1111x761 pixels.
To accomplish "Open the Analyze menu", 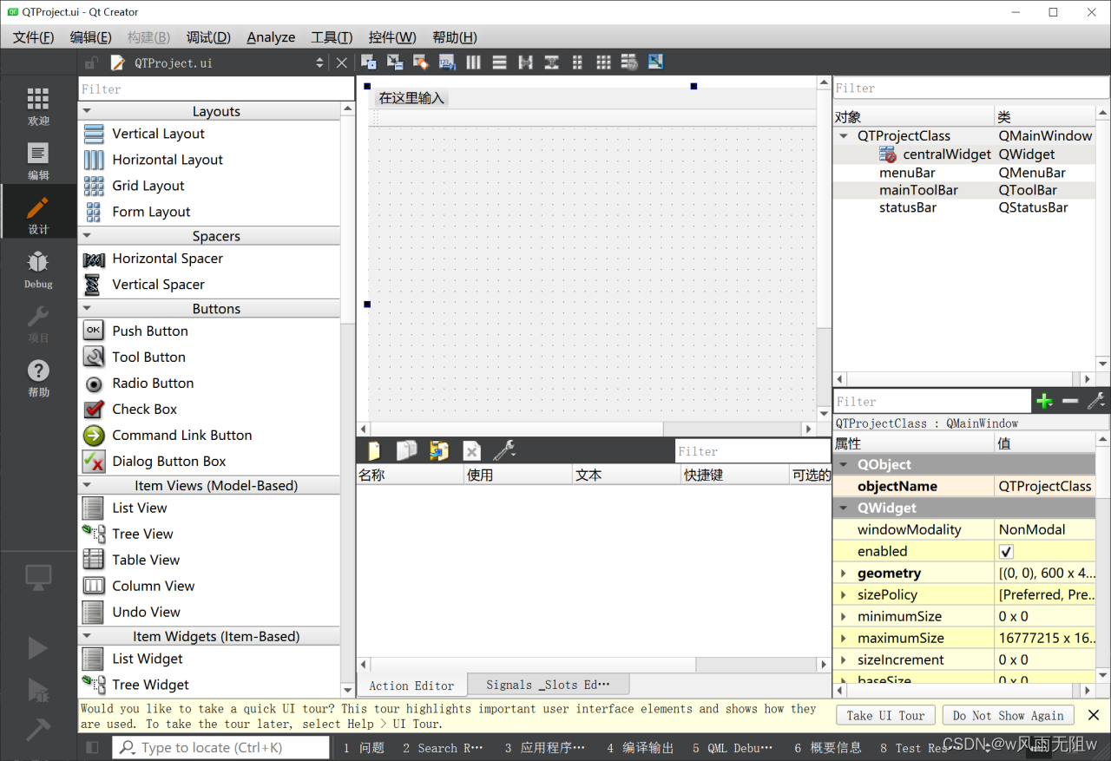I will coord(270,37).
